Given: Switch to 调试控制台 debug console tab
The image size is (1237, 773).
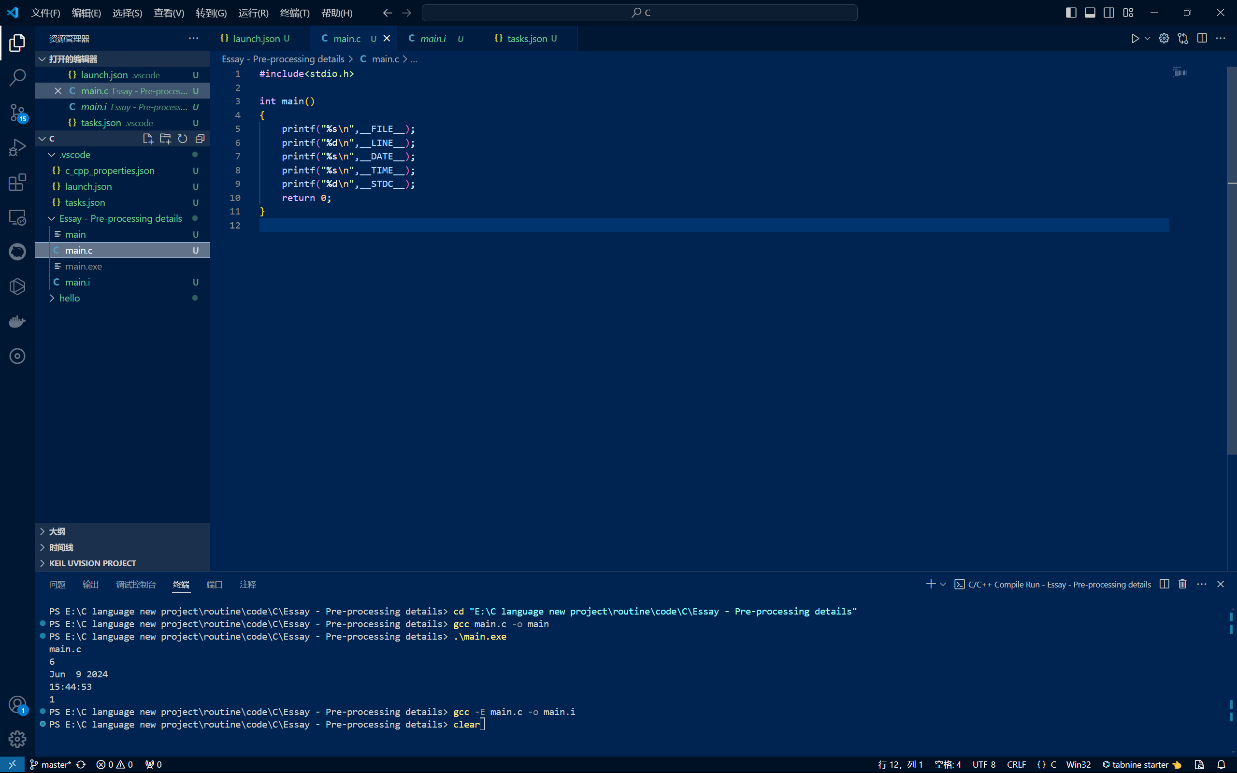Looking at the screenshot, I should pyautogui.click(x=136, y=585).
